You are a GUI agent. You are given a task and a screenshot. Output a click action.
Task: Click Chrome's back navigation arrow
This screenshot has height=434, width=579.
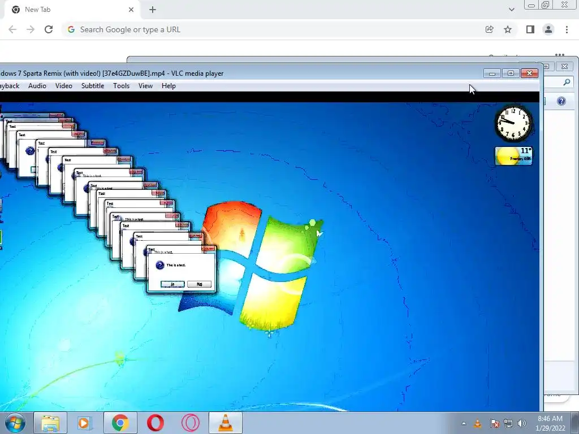coord(12,29)
